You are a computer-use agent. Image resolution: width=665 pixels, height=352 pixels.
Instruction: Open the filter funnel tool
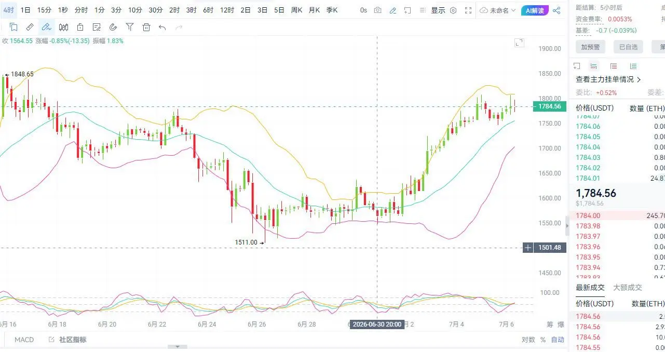(x=130, y=27)
